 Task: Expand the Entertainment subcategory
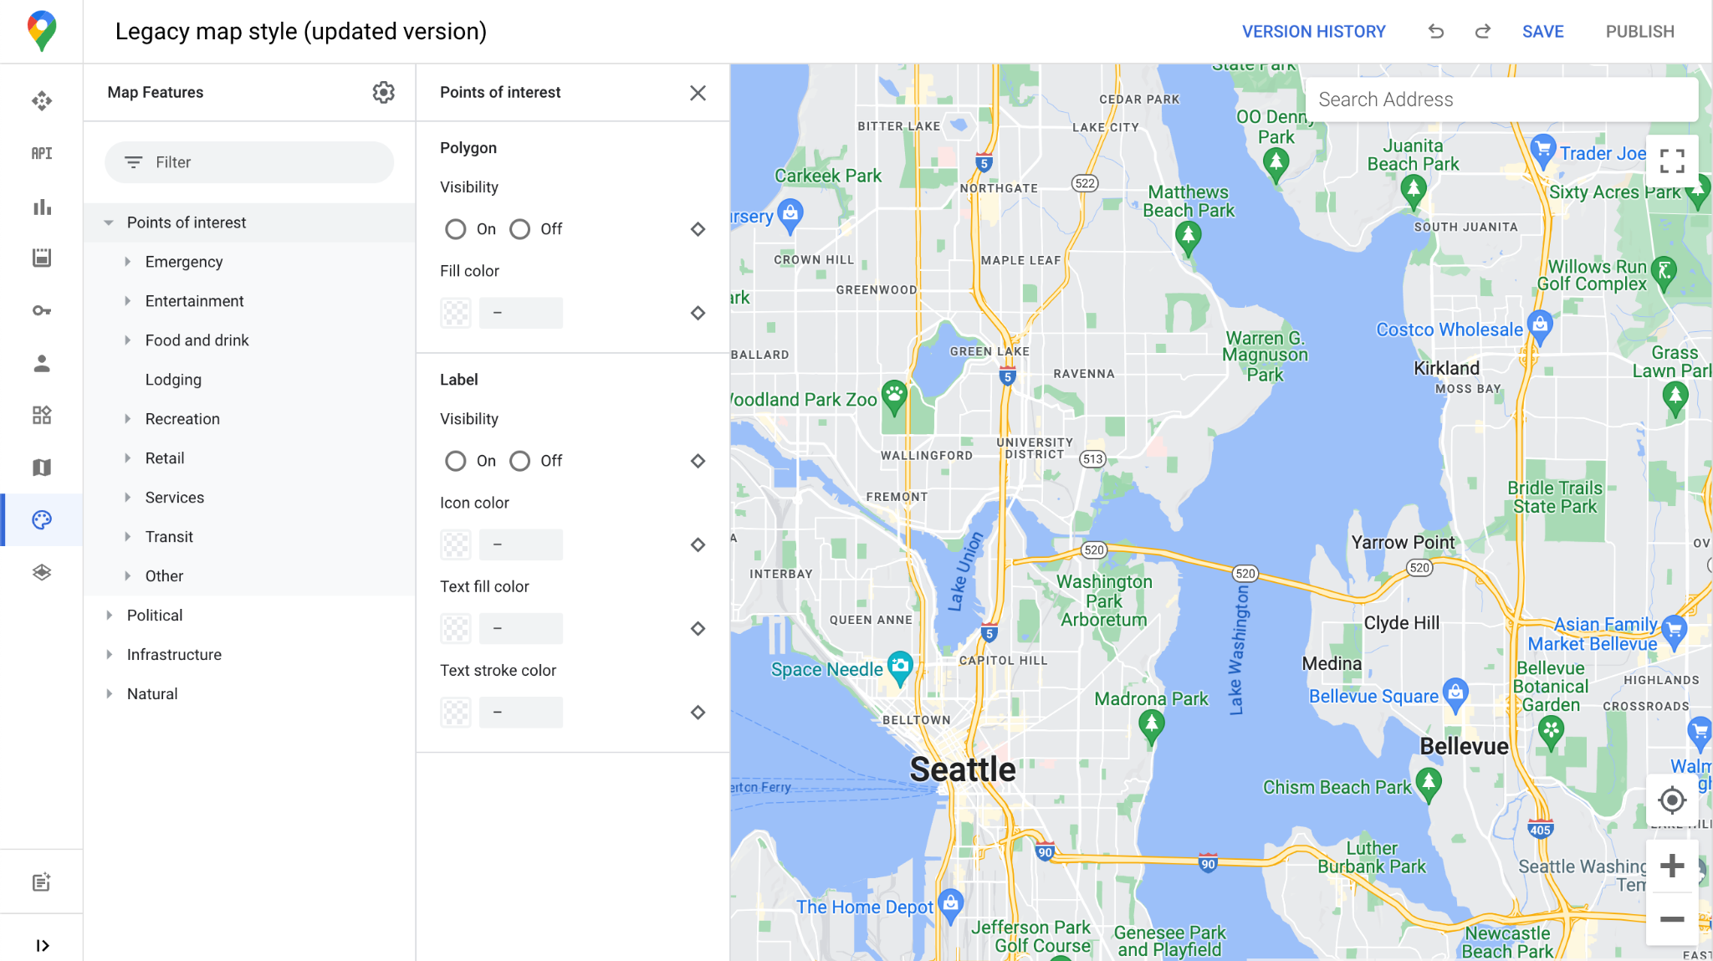point(127,300)
